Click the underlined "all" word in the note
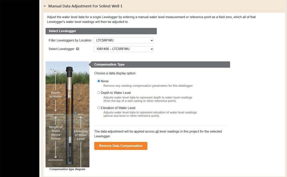The image size is (287, 177). (x=157, y=131)
